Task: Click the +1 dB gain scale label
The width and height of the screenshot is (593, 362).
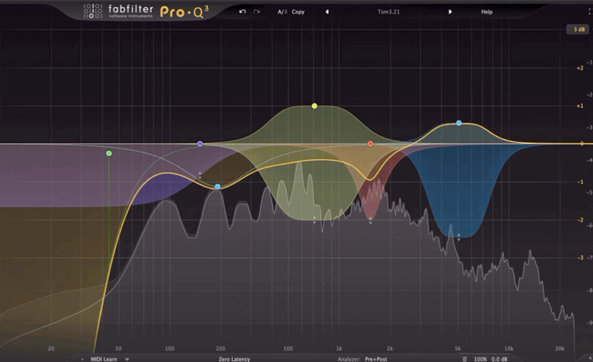Action: (x=580, y=106)
